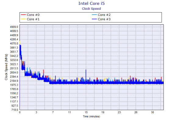
Task: Click the 30 minute x-axis tick label
Action: (x=152, y=112)
